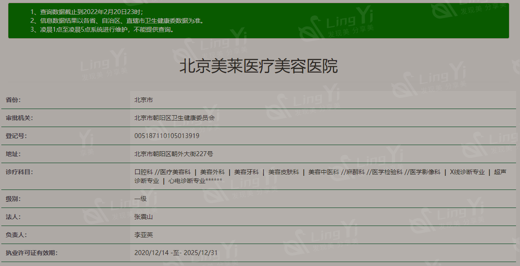This screenshot has width=520, height=266.
Task: Click the 执业许可证有效期 row label
Action: (32, 253)
